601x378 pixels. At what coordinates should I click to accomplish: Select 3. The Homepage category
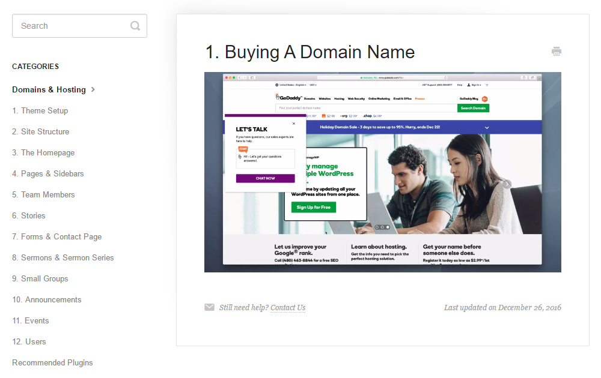(43, 152)
